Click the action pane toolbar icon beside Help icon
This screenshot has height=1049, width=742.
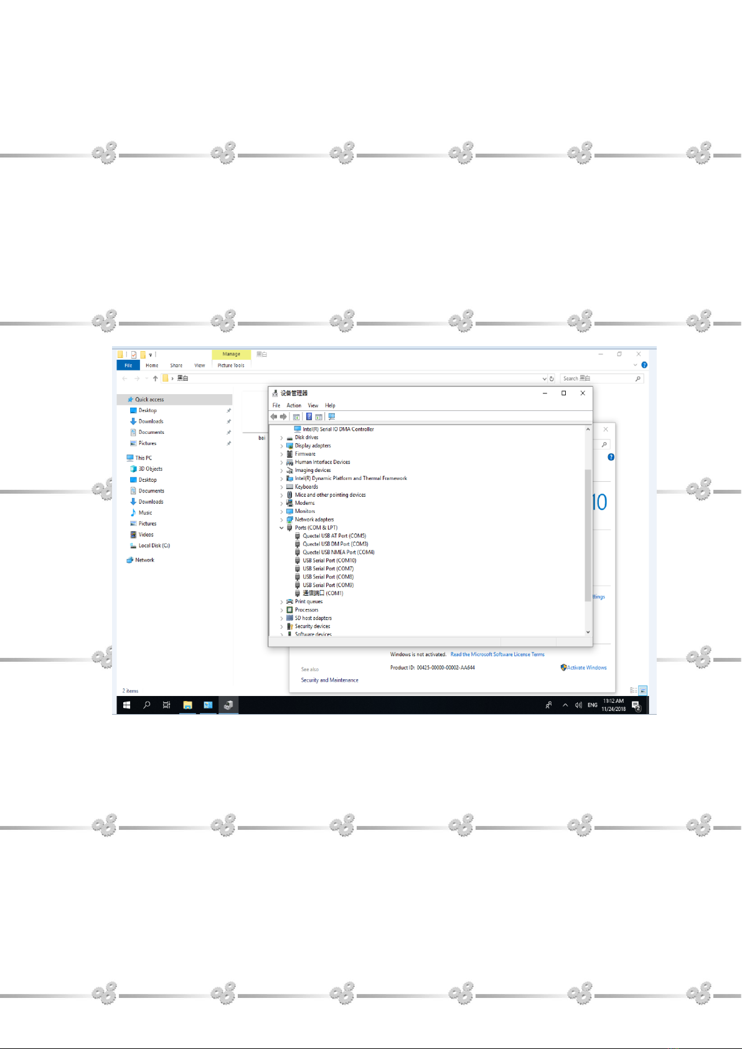coord(319,416)
